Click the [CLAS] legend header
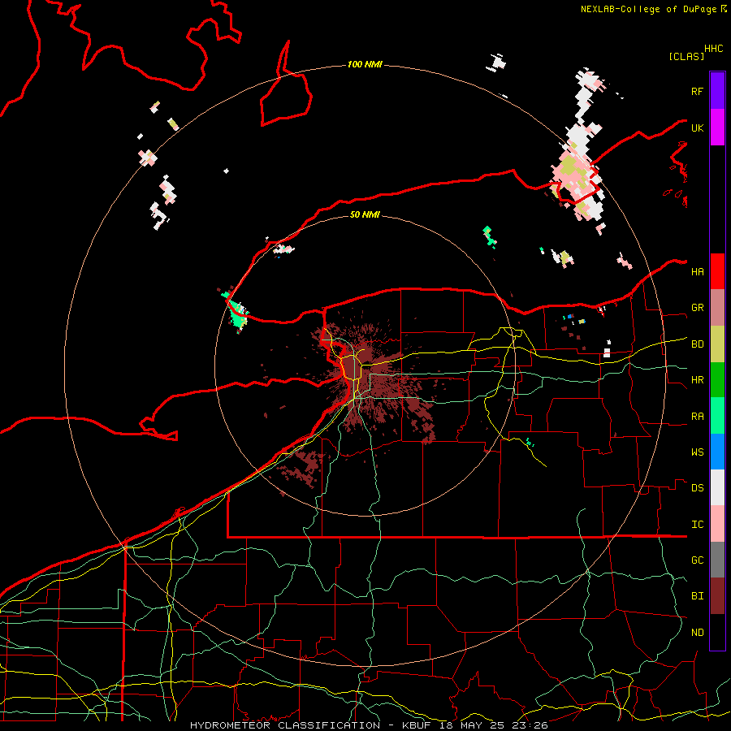731x731 pixels. pyautogui.click(x=686, y=56)
